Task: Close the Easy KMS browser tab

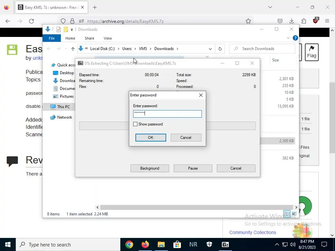Action: coord(82,7)
